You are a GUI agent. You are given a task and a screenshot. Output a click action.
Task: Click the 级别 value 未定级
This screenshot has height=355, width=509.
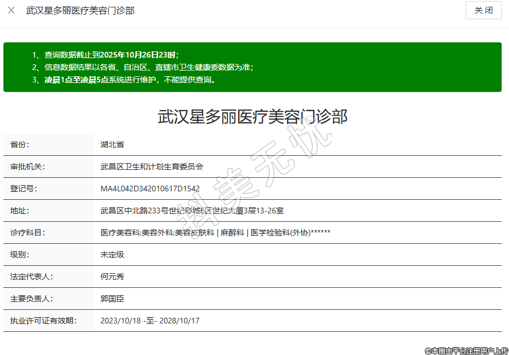[112, 255]
